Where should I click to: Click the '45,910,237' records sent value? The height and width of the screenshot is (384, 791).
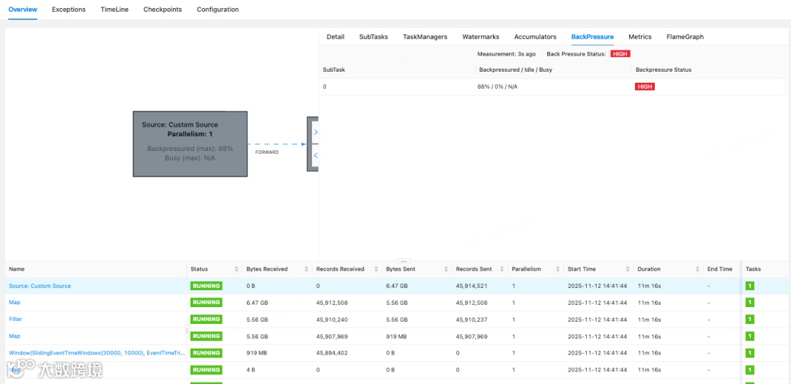(472, 320)
